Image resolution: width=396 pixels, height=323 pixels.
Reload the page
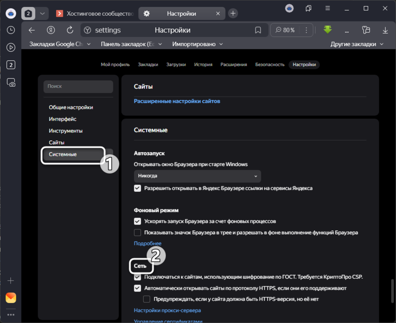69,30
